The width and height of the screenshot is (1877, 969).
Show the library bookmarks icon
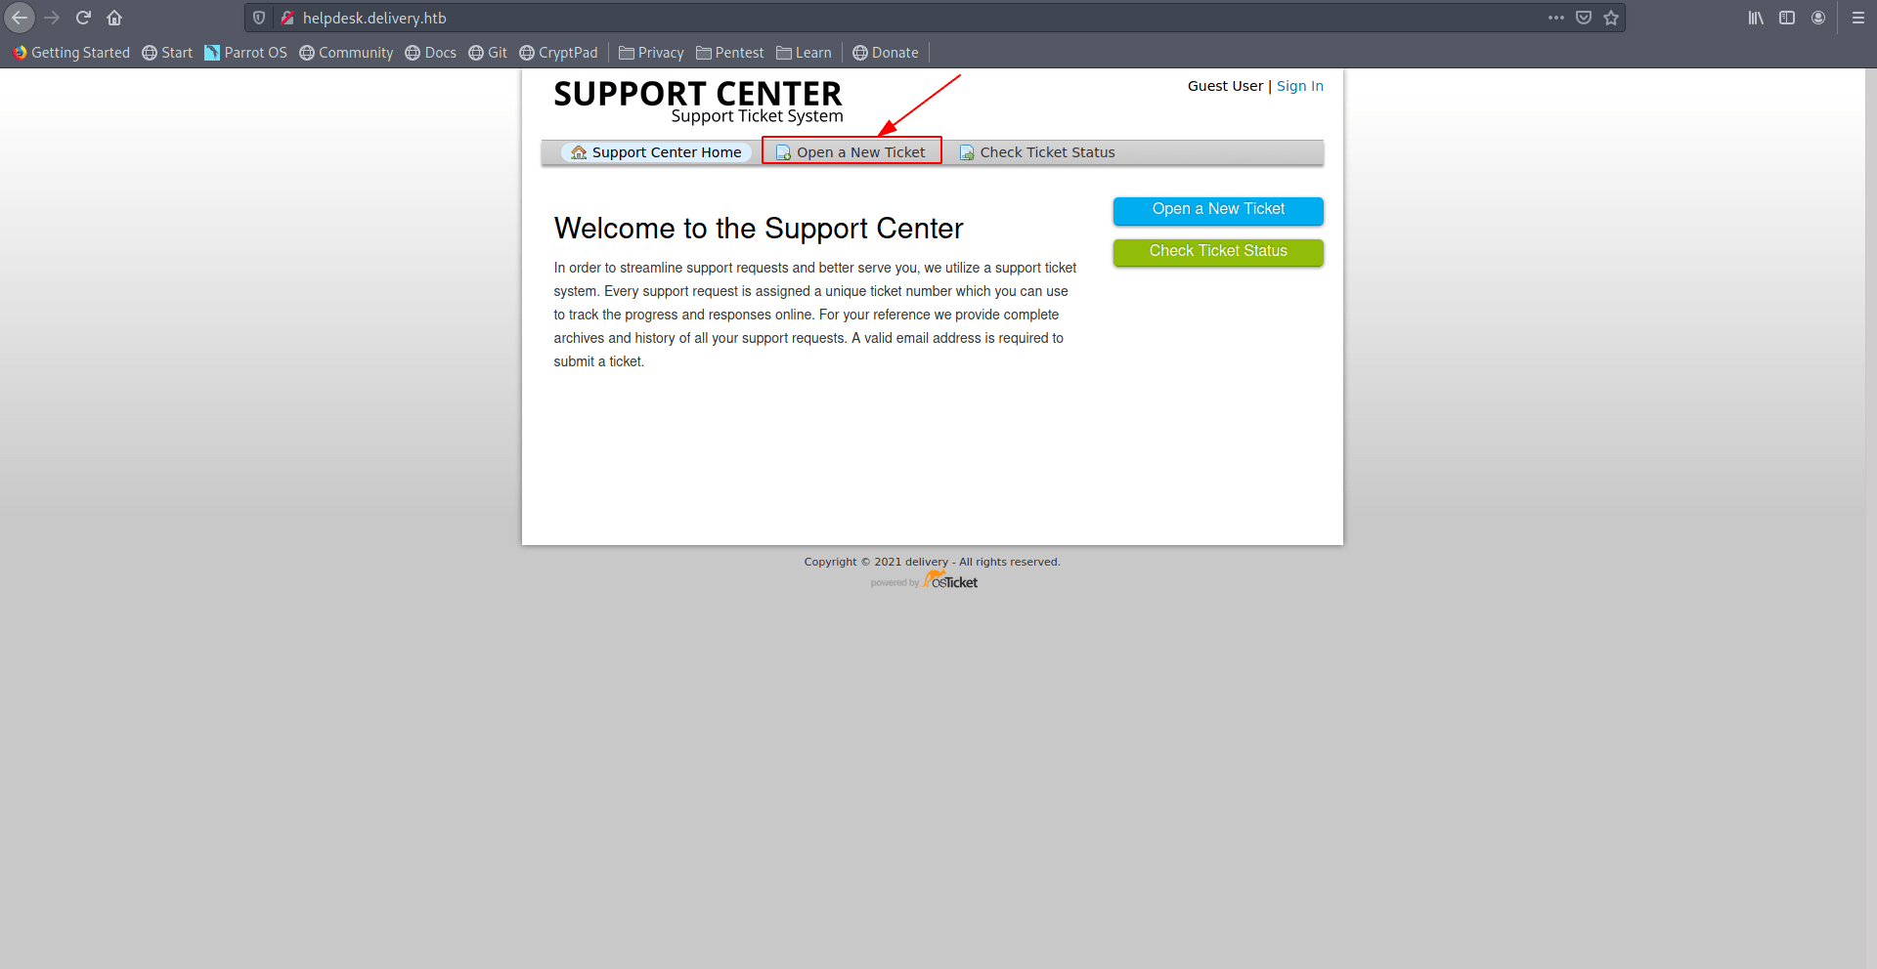point(1756,18)
